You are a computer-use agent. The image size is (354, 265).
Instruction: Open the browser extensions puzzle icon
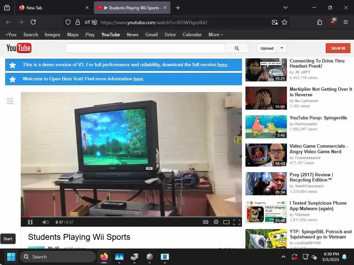(x=319, y=22)
